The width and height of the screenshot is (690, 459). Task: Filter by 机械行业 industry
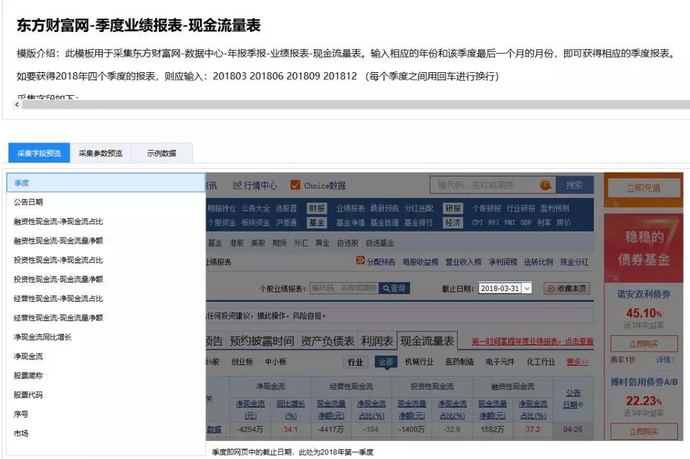pos(419,362)
